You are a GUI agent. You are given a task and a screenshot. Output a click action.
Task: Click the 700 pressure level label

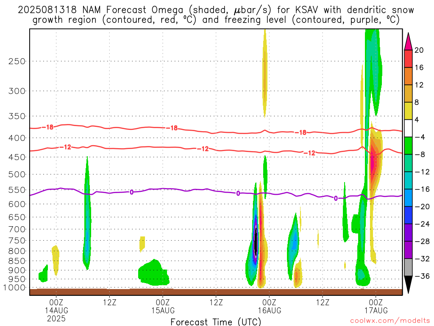click(x=17, y=229)
